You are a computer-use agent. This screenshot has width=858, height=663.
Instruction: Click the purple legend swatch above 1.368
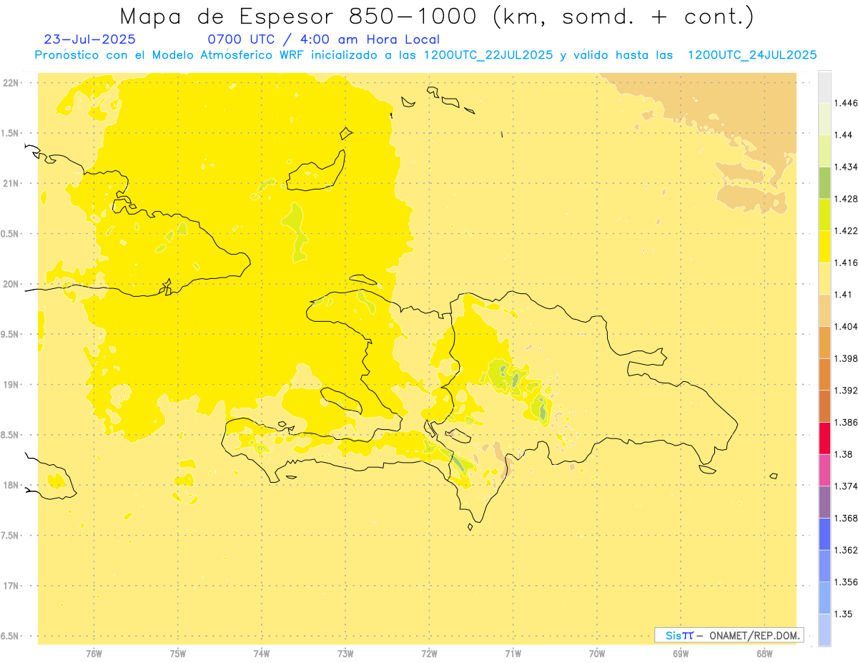(x=824, y=502)
